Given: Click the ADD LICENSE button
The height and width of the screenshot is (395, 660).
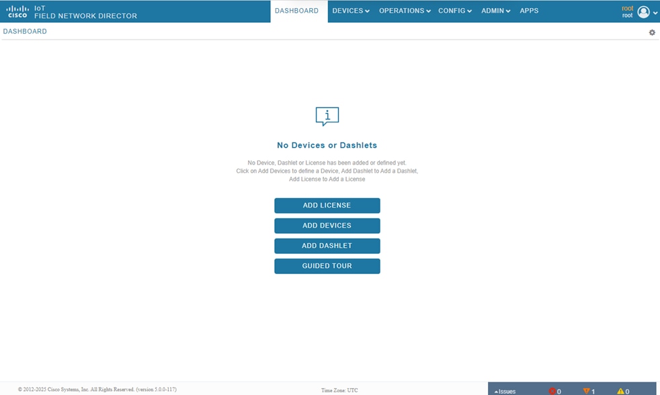Looking at the screenshot, I should click(x=327, y=206).
